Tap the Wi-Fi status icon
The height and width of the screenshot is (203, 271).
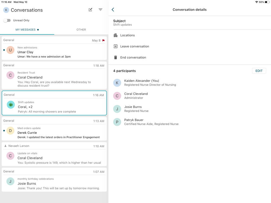point(256,2)
